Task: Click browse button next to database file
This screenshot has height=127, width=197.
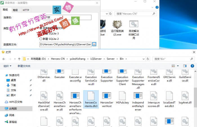Action: pos(94,44)
